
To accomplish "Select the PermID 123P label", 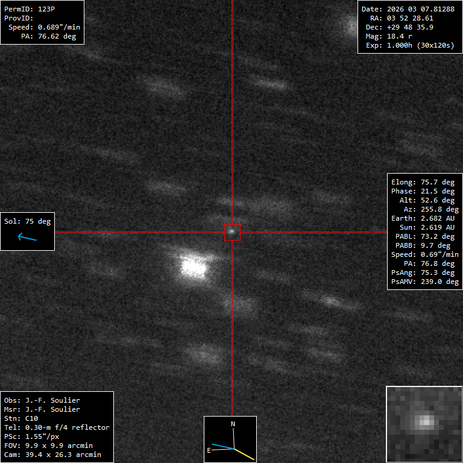I will [x=29, y=10].
